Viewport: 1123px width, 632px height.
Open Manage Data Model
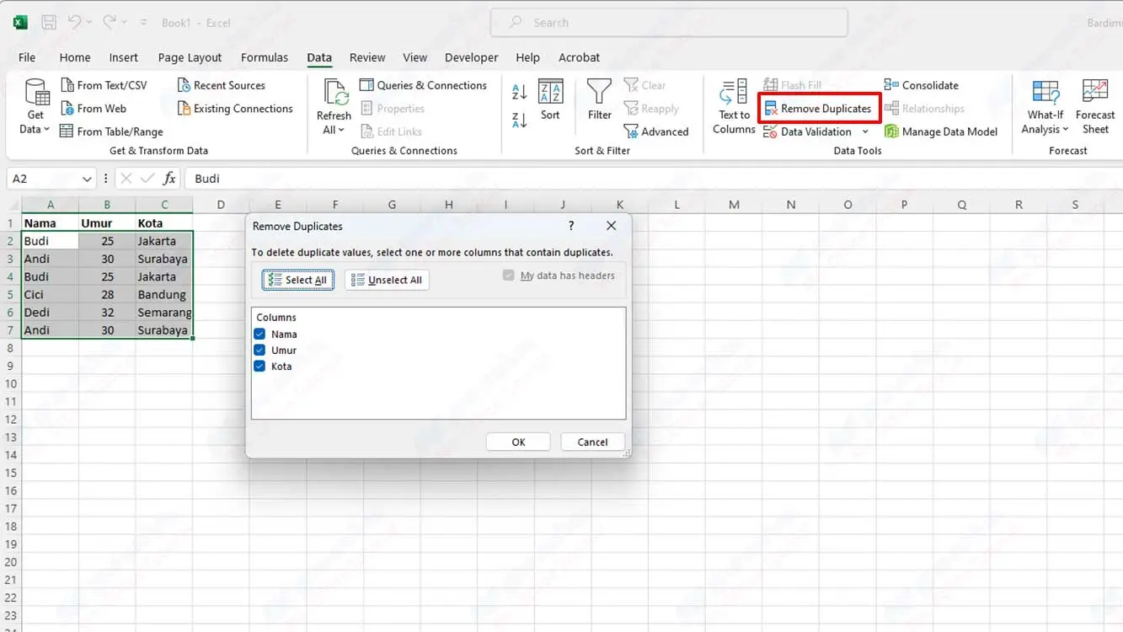[x=940, y=131]
